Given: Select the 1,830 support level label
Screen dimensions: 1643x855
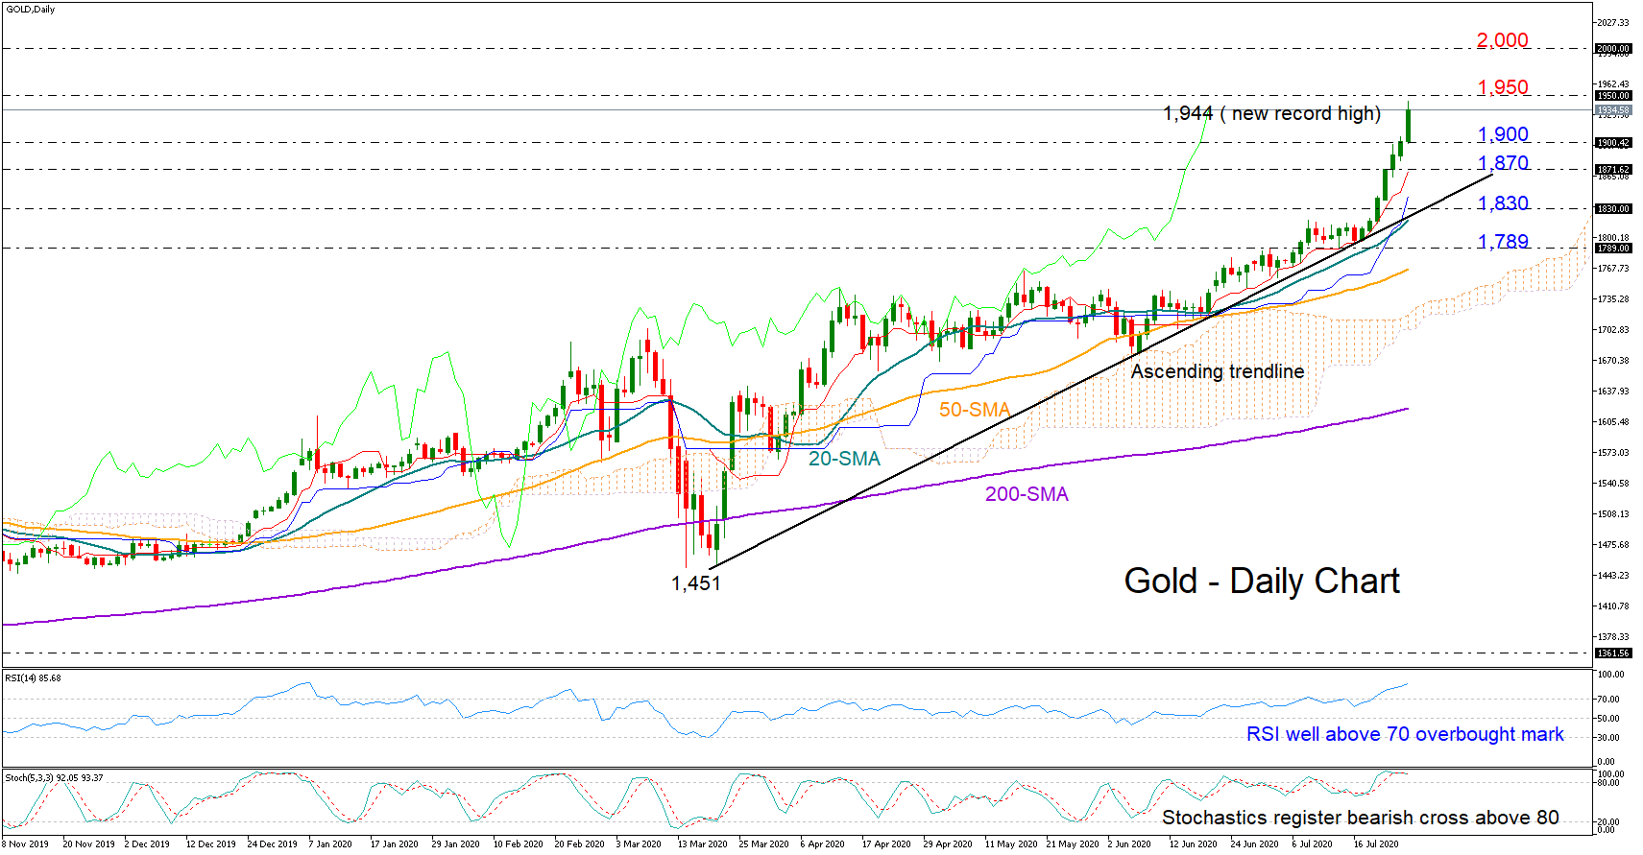Looking at the screenshot, I should pyautogui.click(x=1502, y=203).
